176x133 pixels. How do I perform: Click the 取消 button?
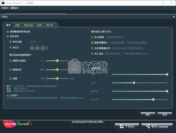click(x=165, y=115)
